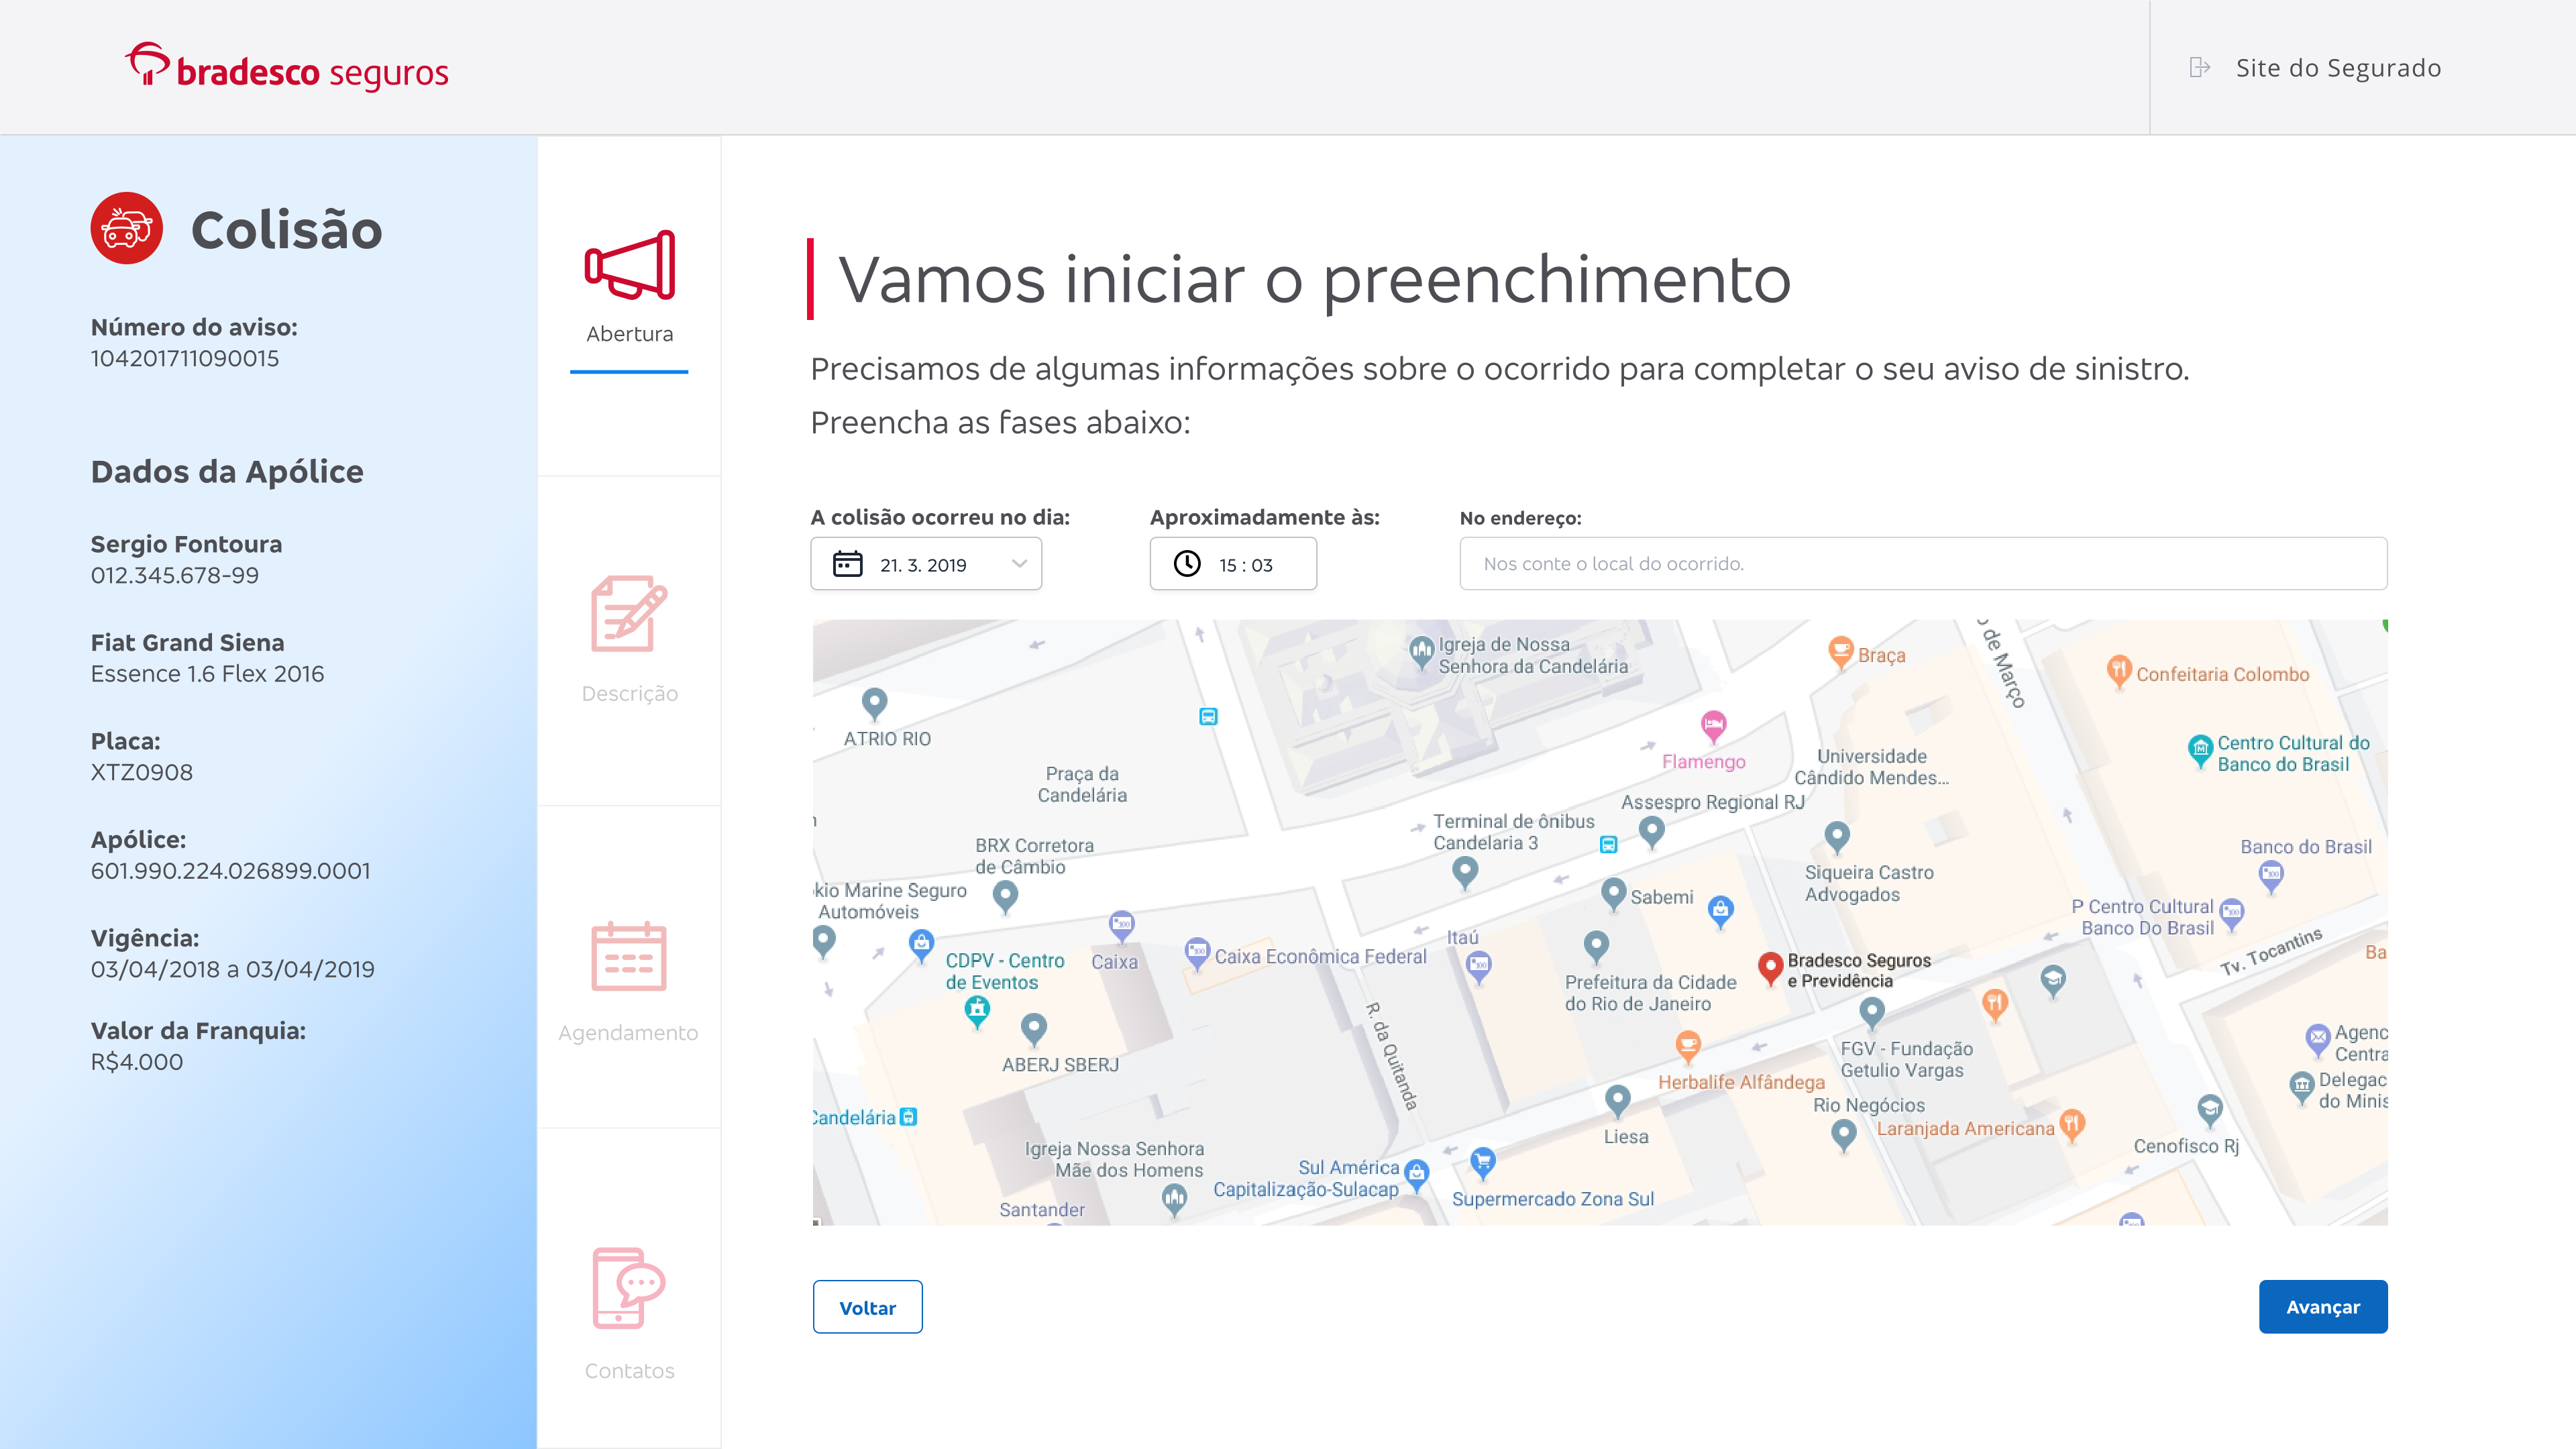Click the plate value XTZ0908
Image resolution: width=2576 pixels, height=1449 pixels.
click(x=142, y=772)
